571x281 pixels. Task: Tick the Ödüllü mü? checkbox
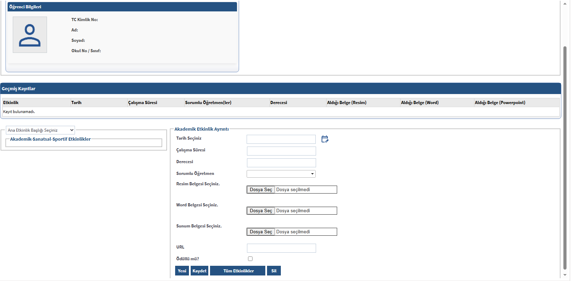[x=250, y=259]
